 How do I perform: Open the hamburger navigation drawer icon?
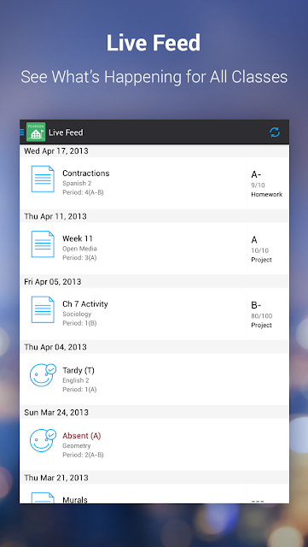(21, 132)
